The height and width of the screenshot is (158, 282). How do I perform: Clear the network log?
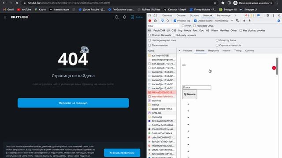[x=156, y=21]
